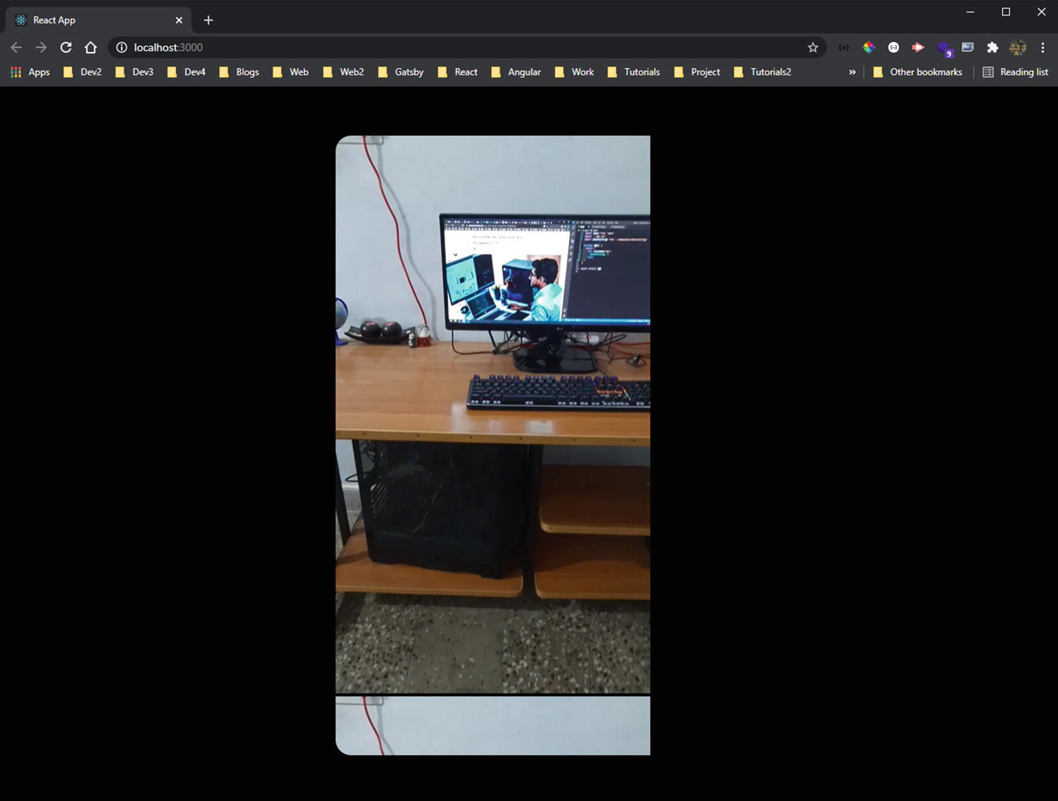The image size is (1058, 801).
Task: Open the color wheel extension
Action: (x=868, y=47)
